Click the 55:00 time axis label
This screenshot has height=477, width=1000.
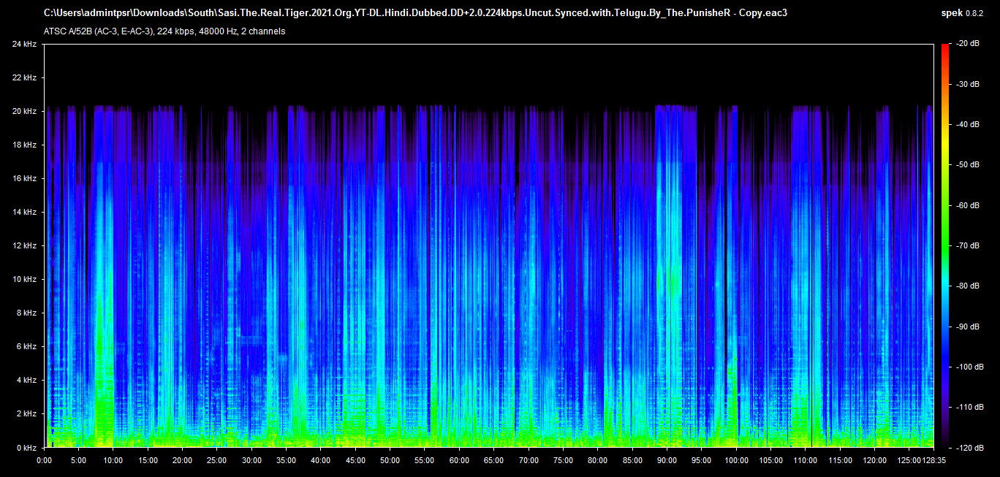[x=425, y=461]
